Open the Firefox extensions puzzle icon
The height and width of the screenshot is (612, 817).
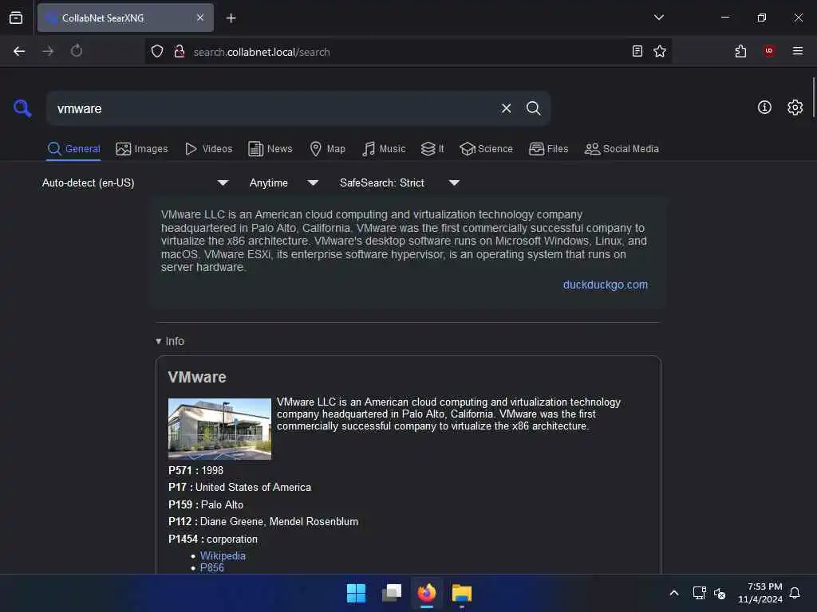pos(740,51)
